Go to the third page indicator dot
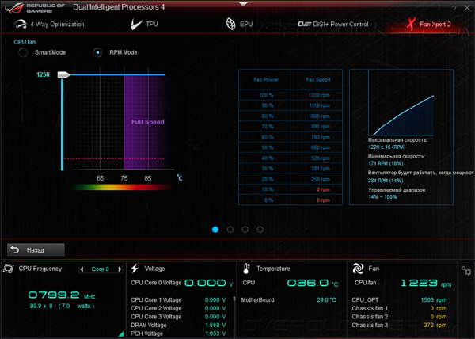The image size is (475, 339). coord(245,230)
